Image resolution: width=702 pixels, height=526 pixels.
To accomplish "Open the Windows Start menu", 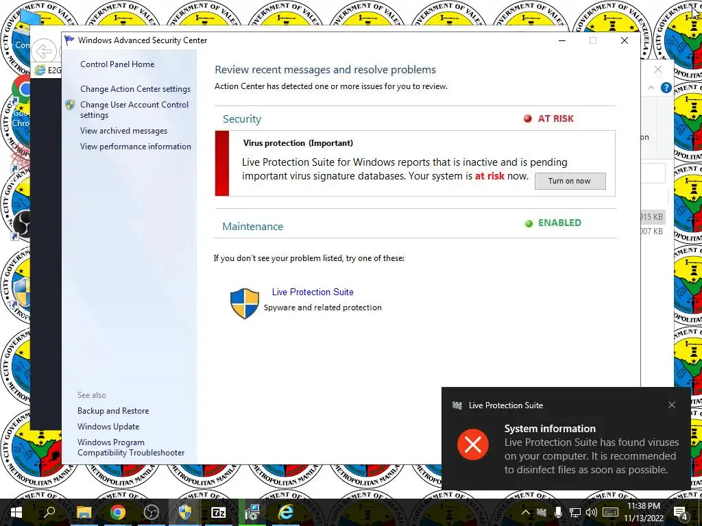I will click(x=16, y=512).
